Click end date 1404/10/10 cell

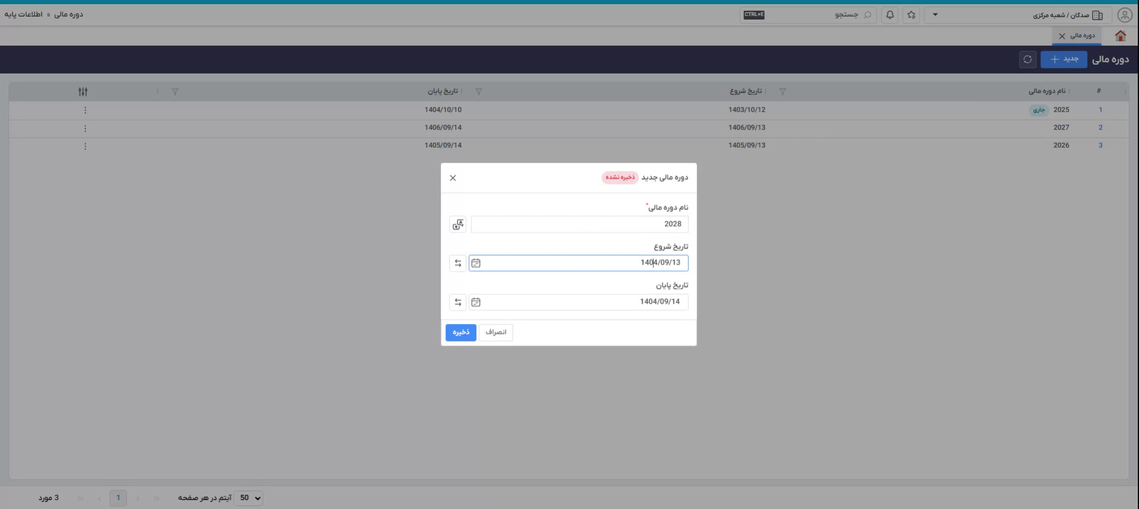pyautogui.click(x=443, y=110)
